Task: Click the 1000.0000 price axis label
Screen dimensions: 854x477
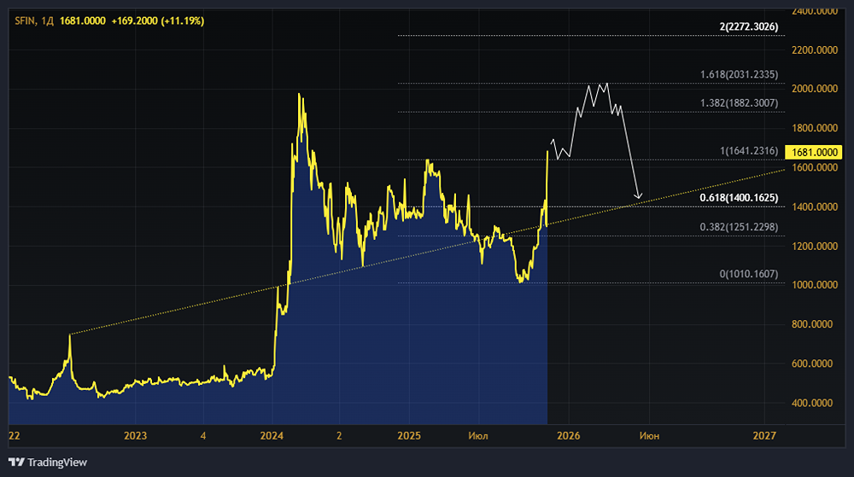Action: pyautogui.click(x=814, y=285)
